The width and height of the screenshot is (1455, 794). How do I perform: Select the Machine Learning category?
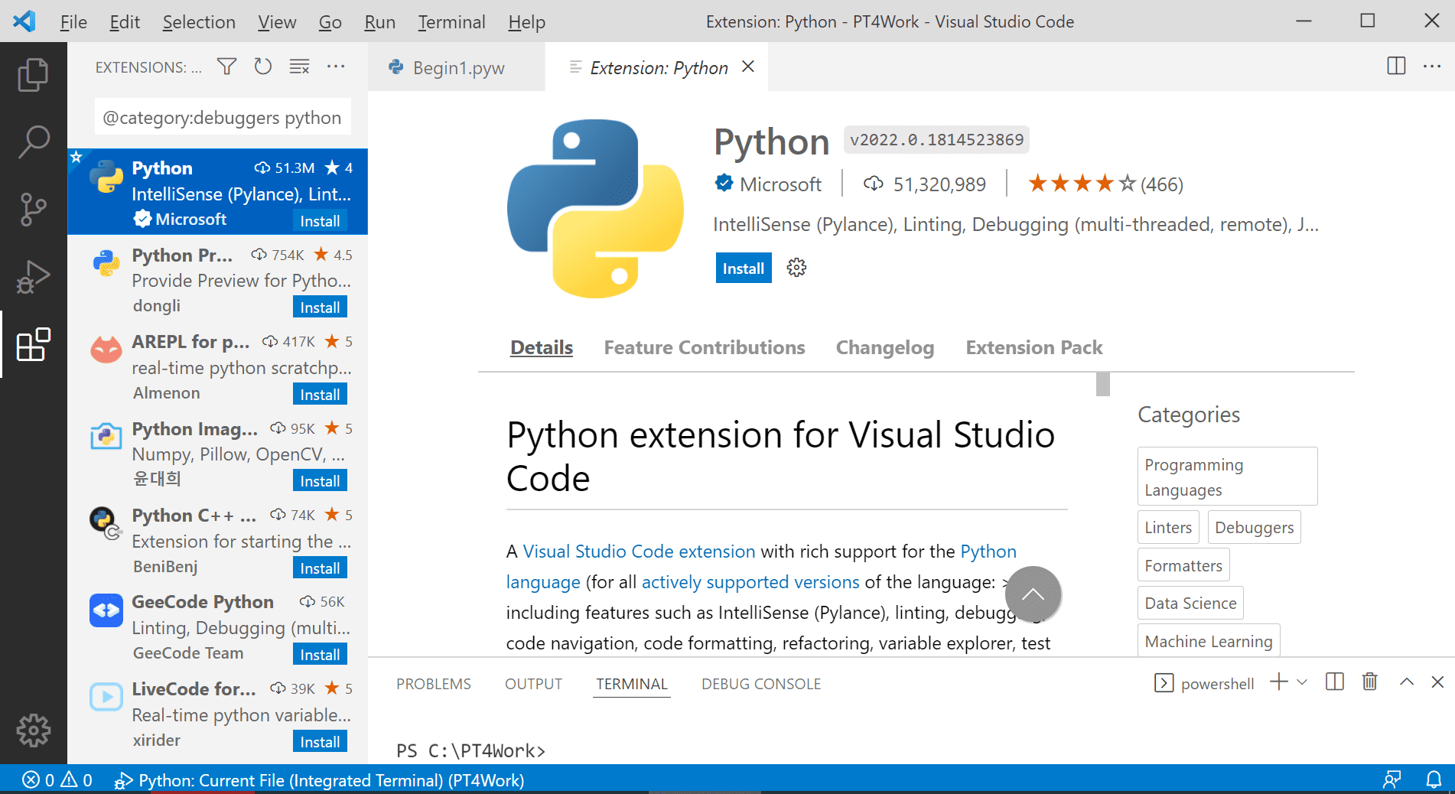[x=1209, y=641]
